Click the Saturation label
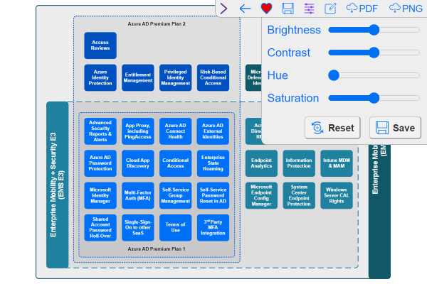The image size is (427, 284). pyautogui.click(x=293, y=98)
